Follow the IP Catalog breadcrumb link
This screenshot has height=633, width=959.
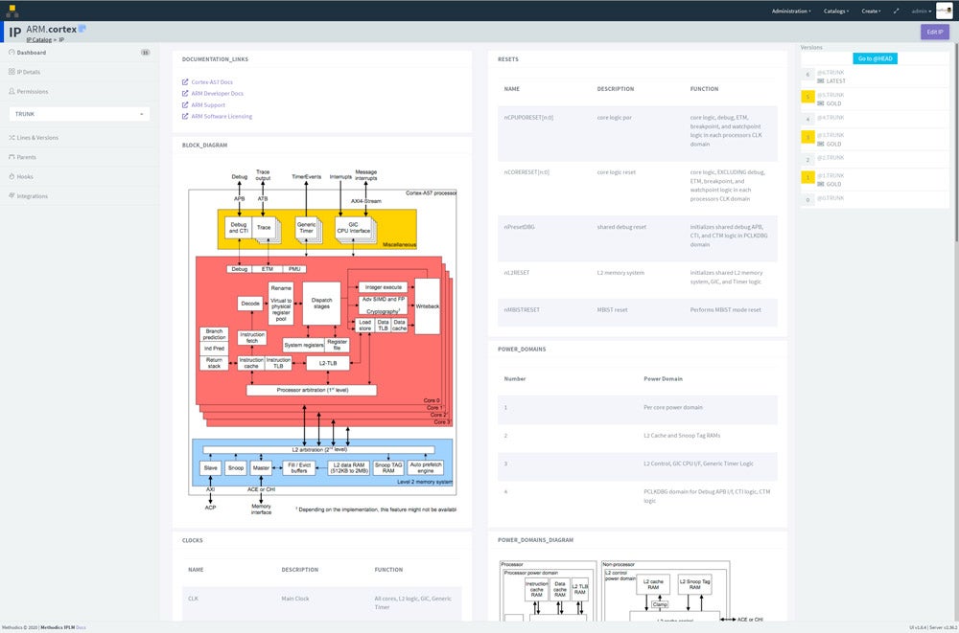coord(38,39)
